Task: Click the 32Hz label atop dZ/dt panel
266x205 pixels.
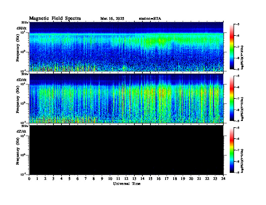Action: [25, 126]
